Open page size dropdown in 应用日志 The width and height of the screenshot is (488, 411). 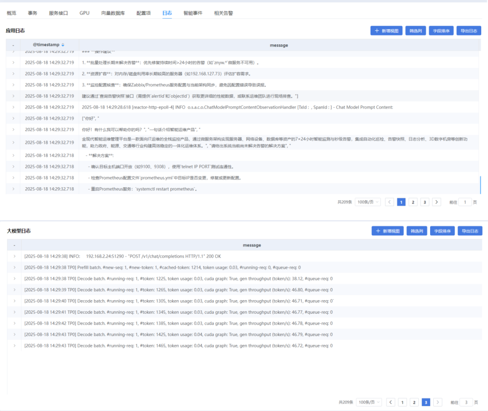[x=368, y=202]
